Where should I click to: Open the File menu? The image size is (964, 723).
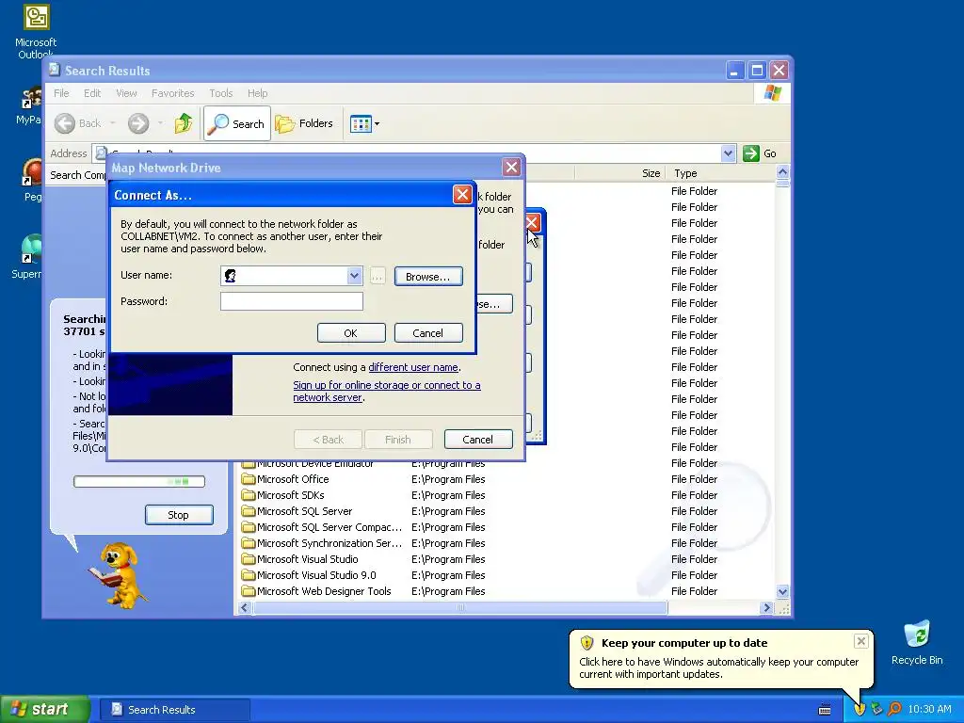61,93
